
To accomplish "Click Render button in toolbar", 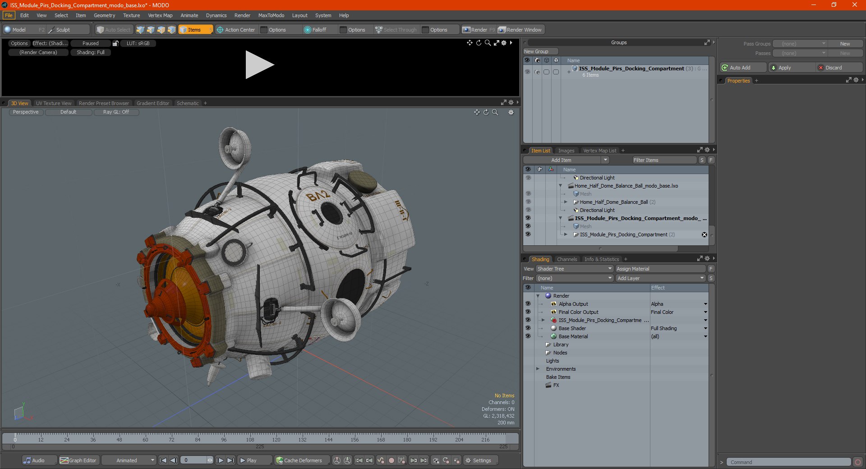I will pos(479,30).
